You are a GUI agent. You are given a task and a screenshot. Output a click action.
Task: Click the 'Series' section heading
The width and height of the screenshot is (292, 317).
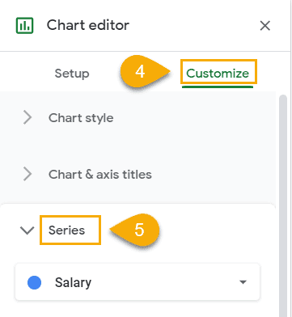[x=66, y=230]
